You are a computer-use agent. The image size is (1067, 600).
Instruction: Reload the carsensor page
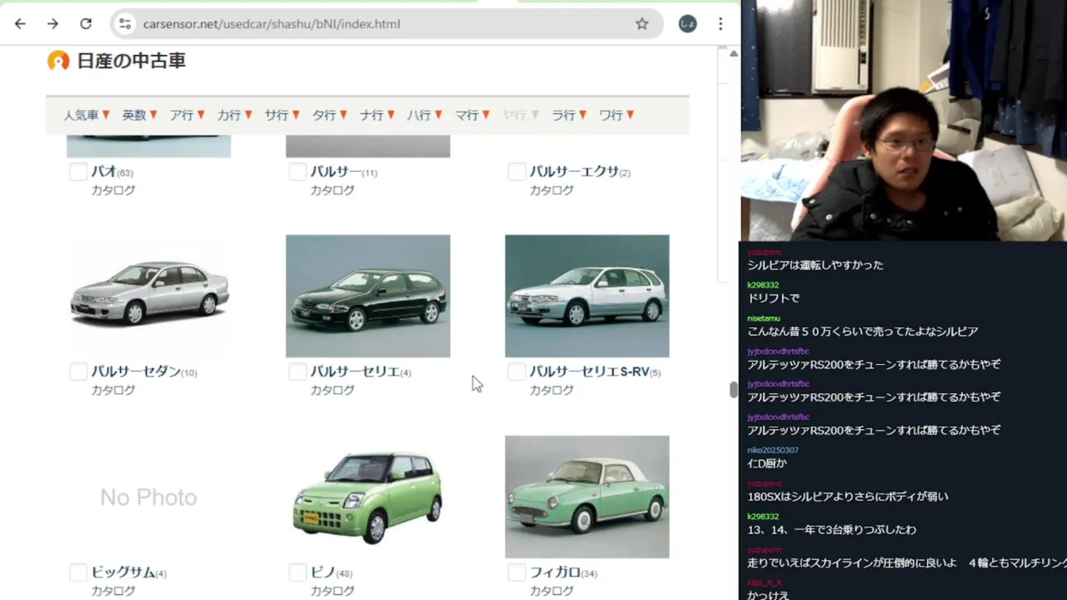tap(86, 24)
